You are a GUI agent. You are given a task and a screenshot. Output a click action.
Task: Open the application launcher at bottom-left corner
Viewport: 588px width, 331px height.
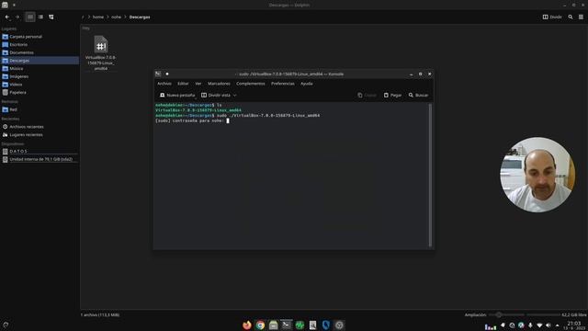tap(6, 325)
